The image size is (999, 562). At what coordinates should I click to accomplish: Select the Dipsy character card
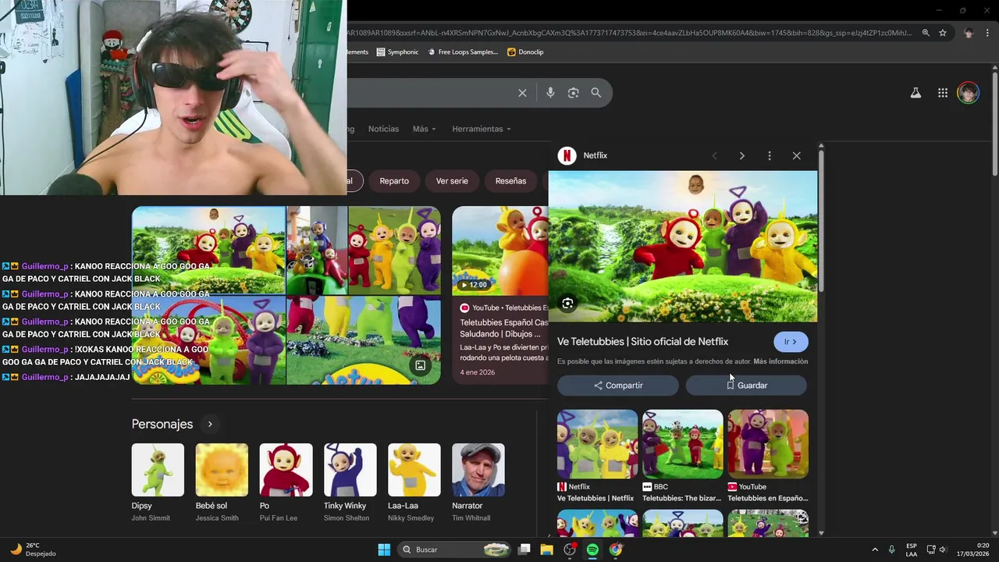pos(158,482)
